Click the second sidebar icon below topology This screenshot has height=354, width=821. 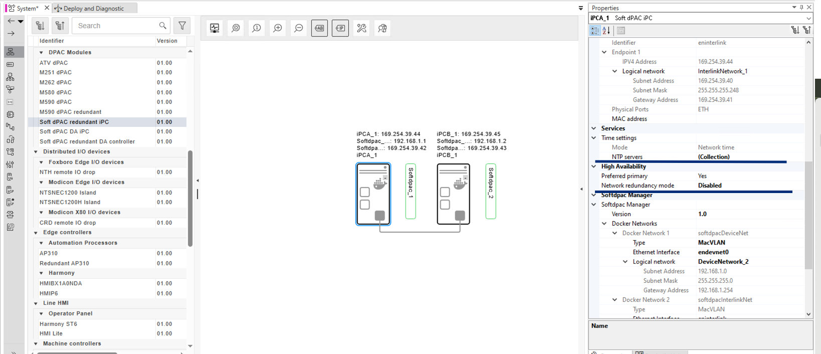pyautogui.click(x=11, y=64)
